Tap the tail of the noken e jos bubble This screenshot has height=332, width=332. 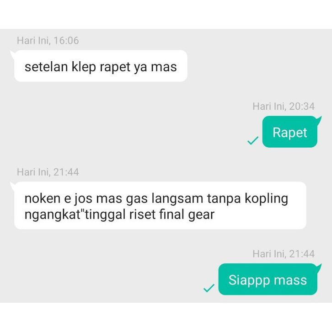point(13,186)
